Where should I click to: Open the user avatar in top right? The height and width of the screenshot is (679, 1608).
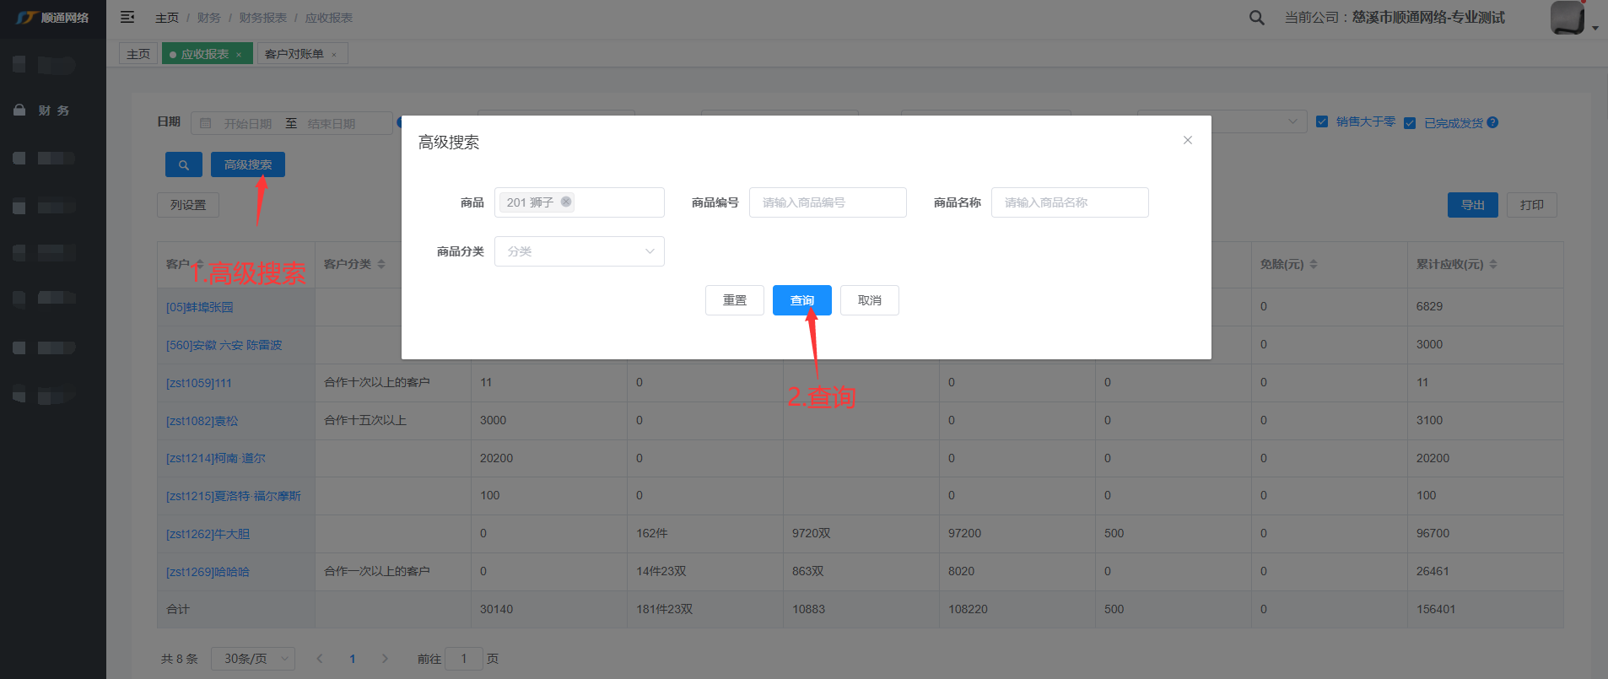[x=1567, y=18]
